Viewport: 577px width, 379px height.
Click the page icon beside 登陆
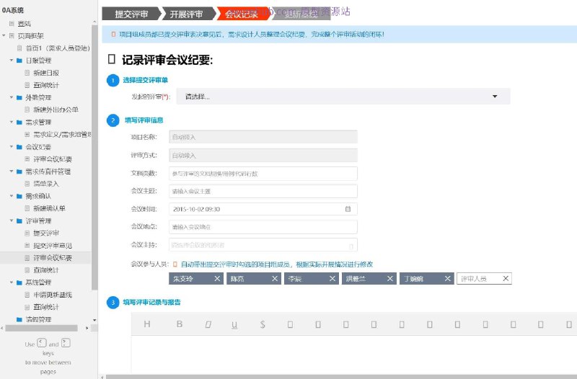[12, 24]
